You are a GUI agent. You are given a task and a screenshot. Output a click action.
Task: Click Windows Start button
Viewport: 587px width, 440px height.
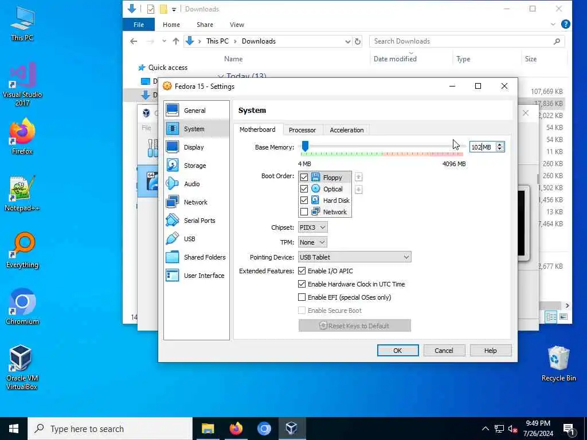pyautogui.click(x=14, y=429)
